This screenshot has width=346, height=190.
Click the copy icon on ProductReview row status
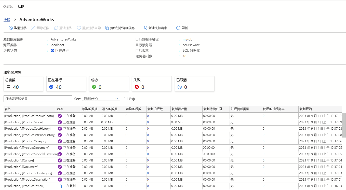pyautogui.click(x=59, y=186)
